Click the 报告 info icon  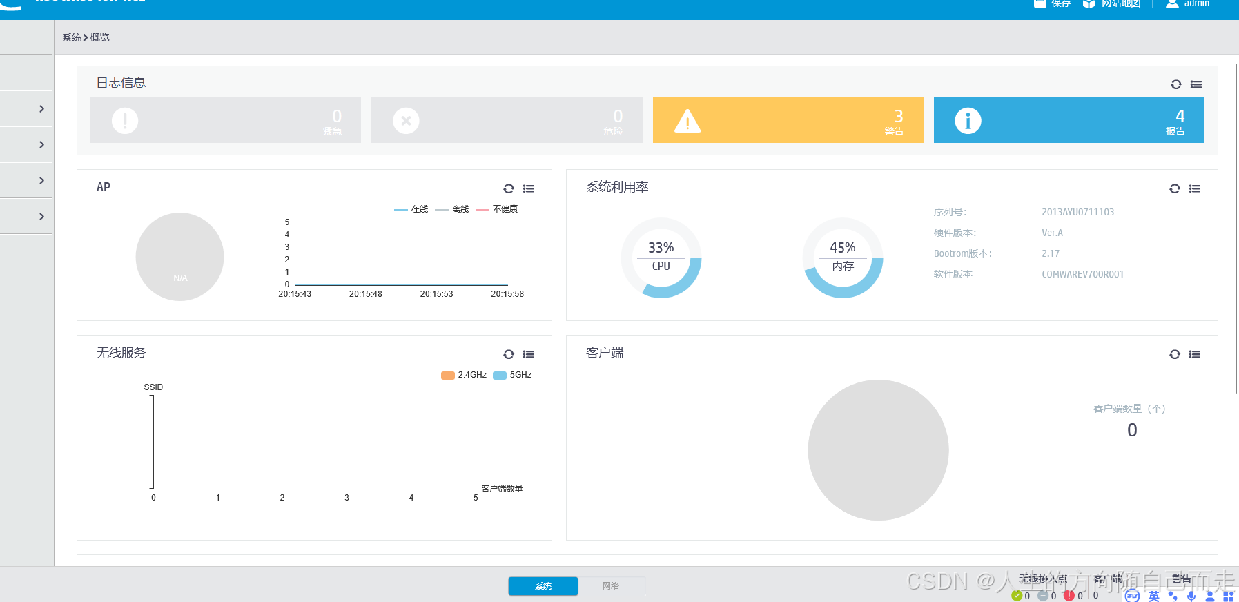(x=968, y=121)
